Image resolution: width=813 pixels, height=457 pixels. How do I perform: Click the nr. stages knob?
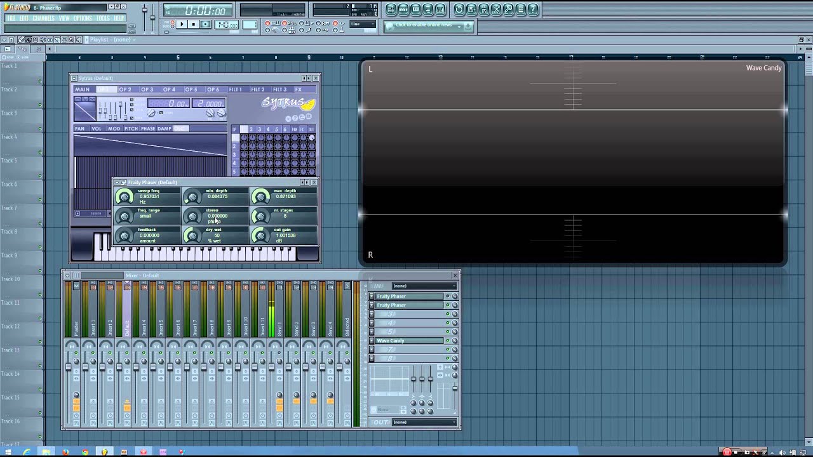tap(260, 216)
